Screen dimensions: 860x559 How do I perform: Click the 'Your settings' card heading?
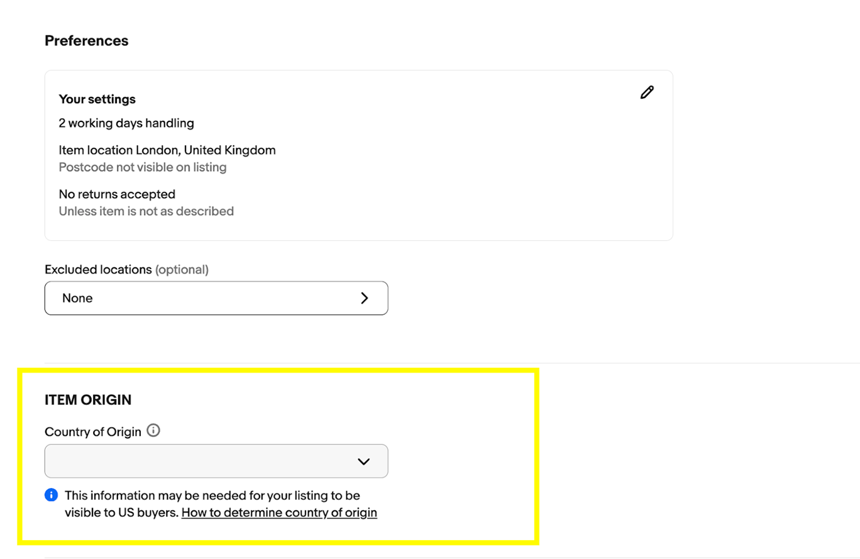coord(97,99)
